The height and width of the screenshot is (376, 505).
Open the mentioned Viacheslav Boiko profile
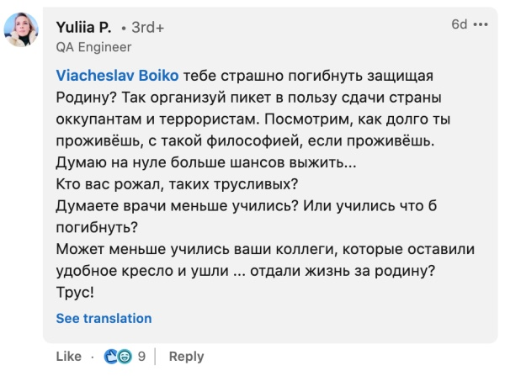117,74
